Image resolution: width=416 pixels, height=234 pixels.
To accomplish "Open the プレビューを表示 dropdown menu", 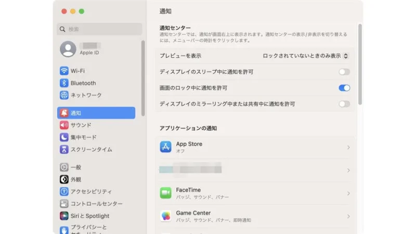I will 305,56.
